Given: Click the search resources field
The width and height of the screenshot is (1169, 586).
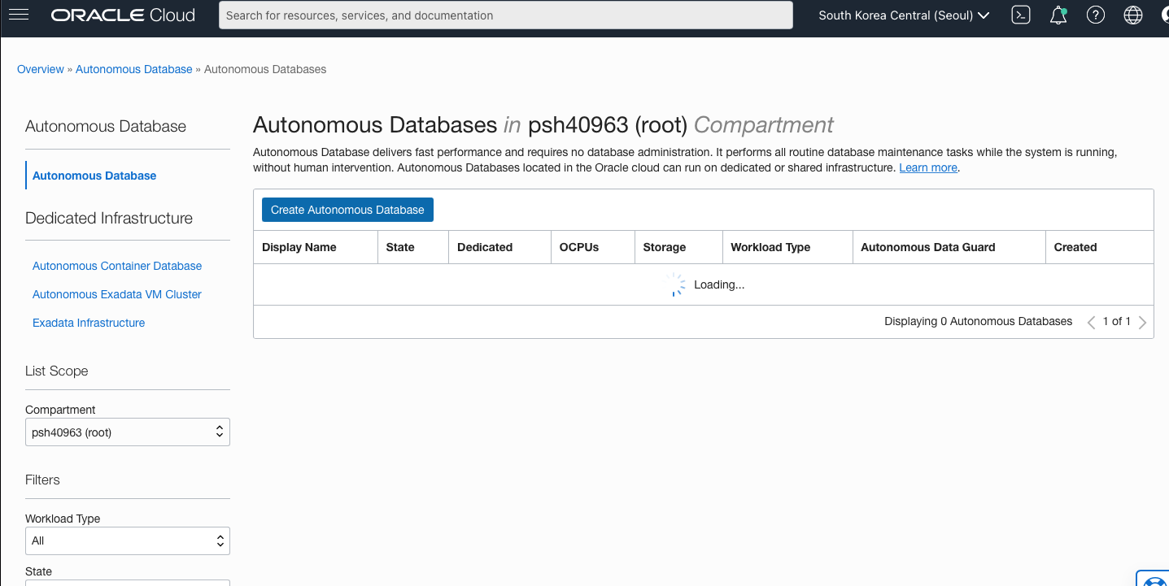Looking at the screenshot, I should click(x=506, y=15).
